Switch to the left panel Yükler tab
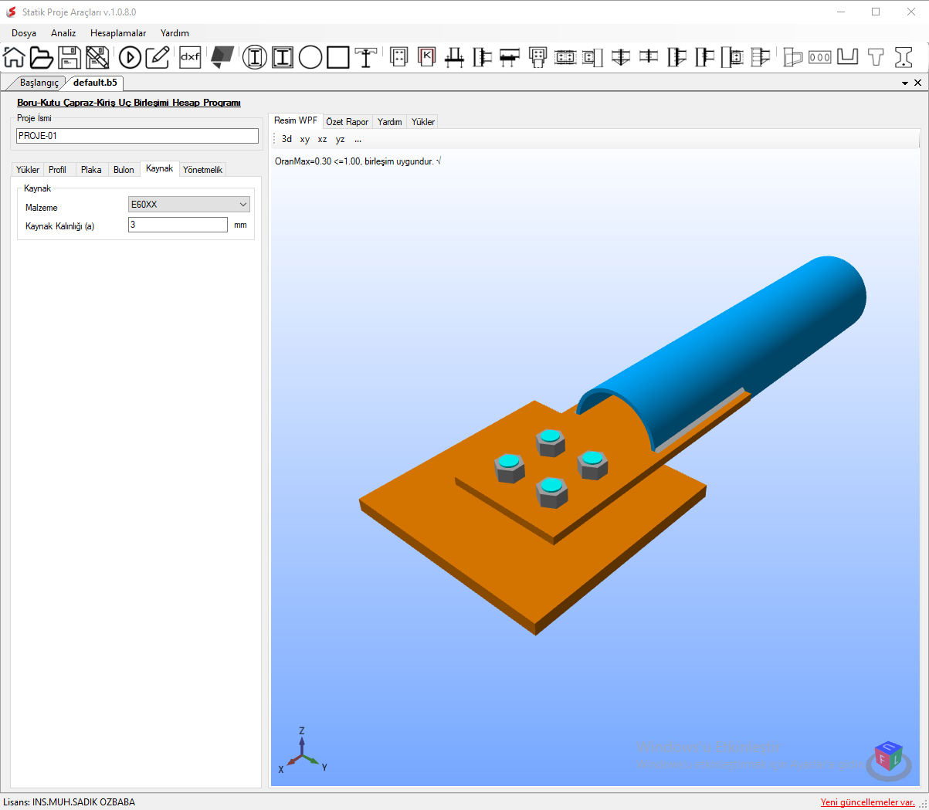The height and width of the screenshot is (810, 929). [x=28, y=170]
